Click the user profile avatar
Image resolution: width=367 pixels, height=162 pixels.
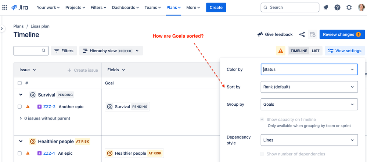[x=361, y=7]
